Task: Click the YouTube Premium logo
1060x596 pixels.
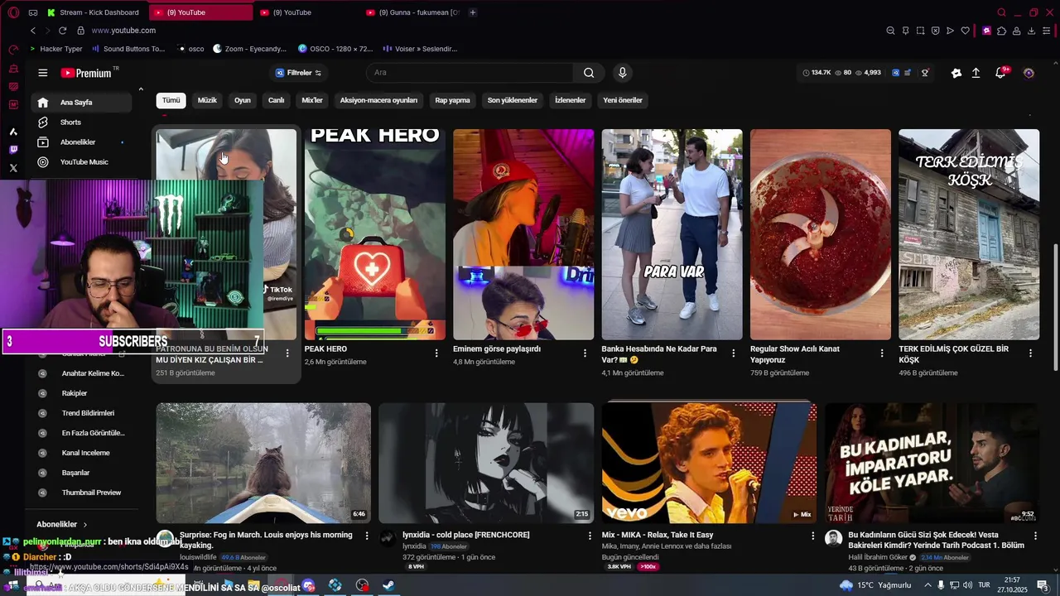Action: tap(86, 73)
